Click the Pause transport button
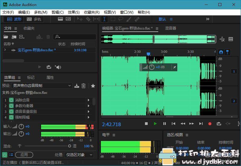The height and width of the screenshot is (166, 241). pyautogui.click(x=165, y=124)
